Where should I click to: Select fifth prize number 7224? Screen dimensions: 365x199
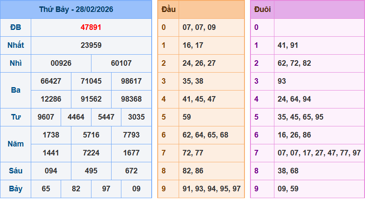pos(91,153)
